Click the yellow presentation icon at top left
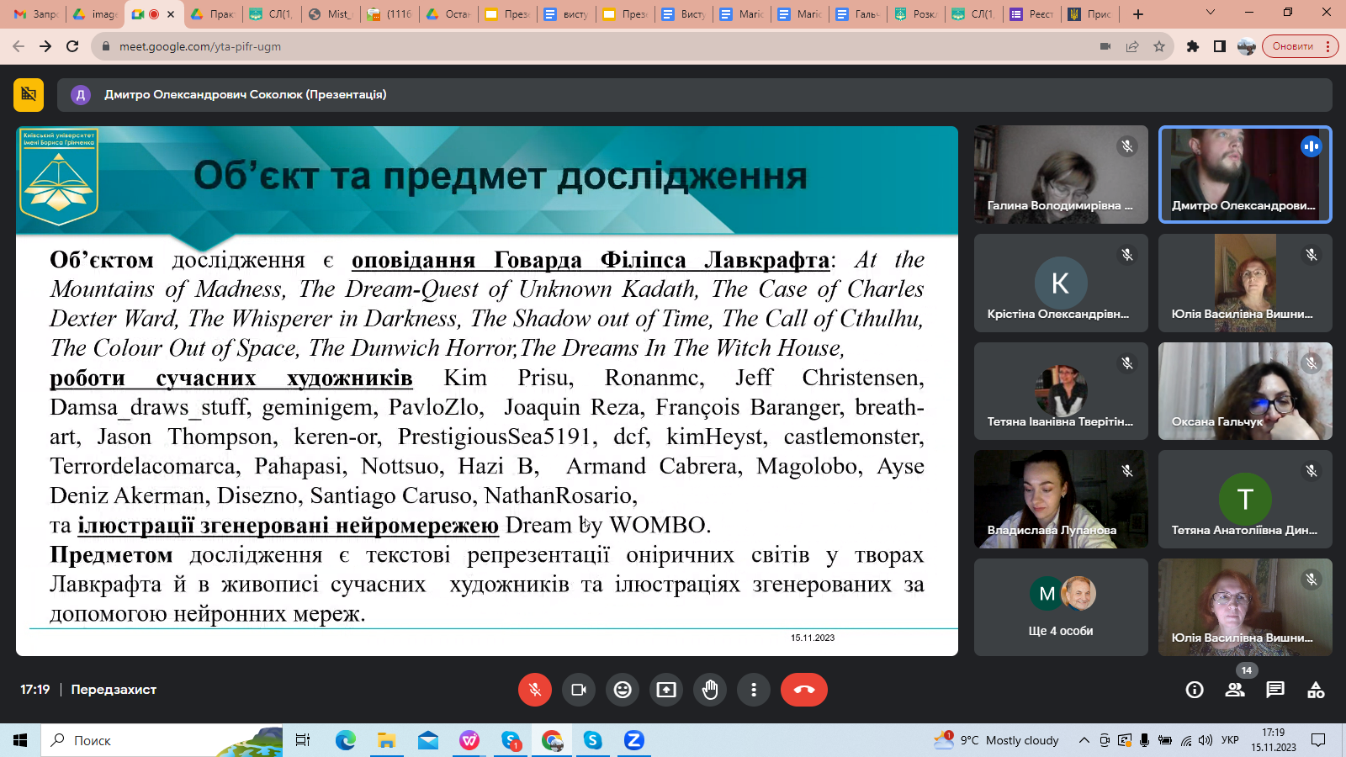Screen dimensions: 1346x757 tap(29, 95)
